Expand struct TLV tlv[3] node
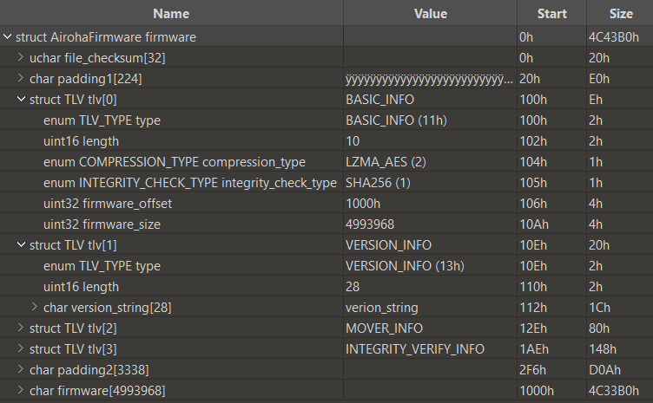The image size is (653, 403). click(x=21, y=348)
